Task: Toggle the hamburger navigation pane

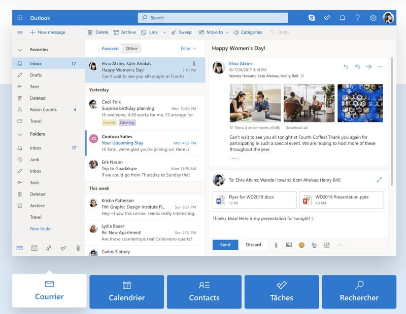Action: [20, 32]
